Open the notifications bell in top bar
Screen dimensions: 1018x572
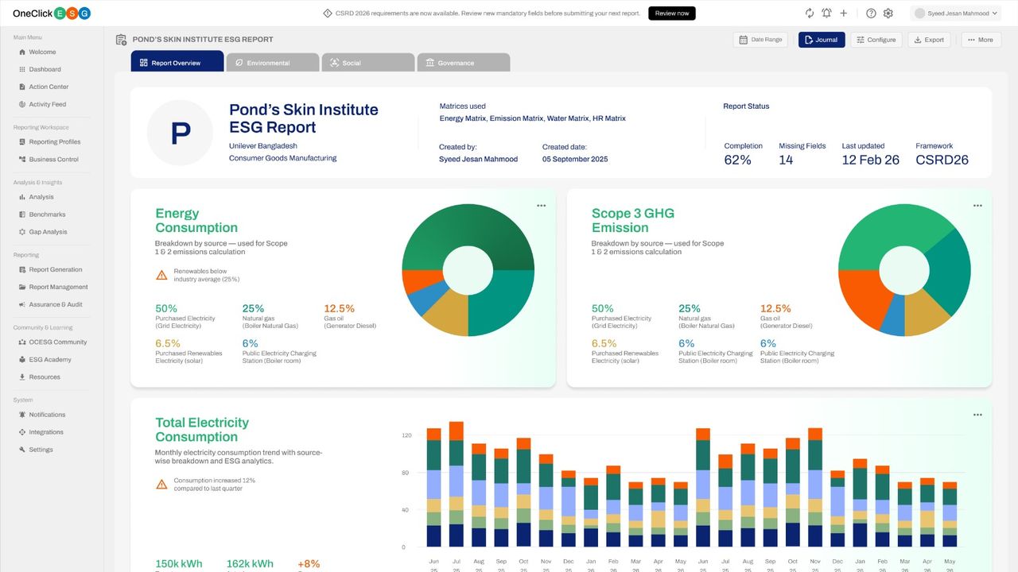coord(826,14)
